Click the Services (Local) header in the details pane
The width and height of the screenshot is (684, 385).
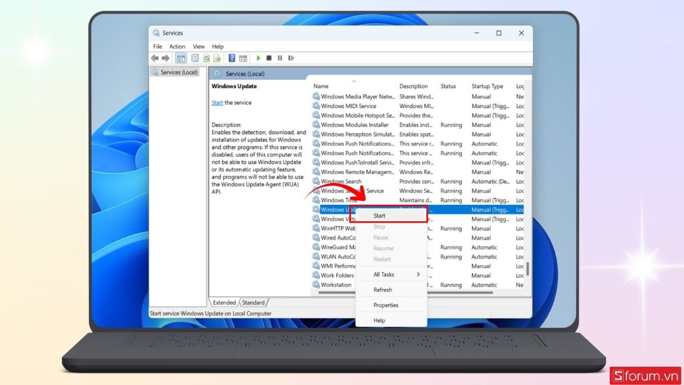pos(245,74)
